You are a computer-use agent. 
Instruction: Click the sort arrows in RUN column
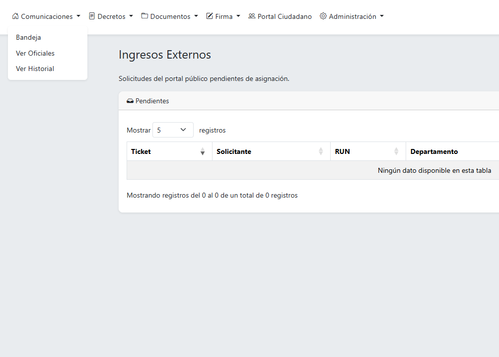396,151
